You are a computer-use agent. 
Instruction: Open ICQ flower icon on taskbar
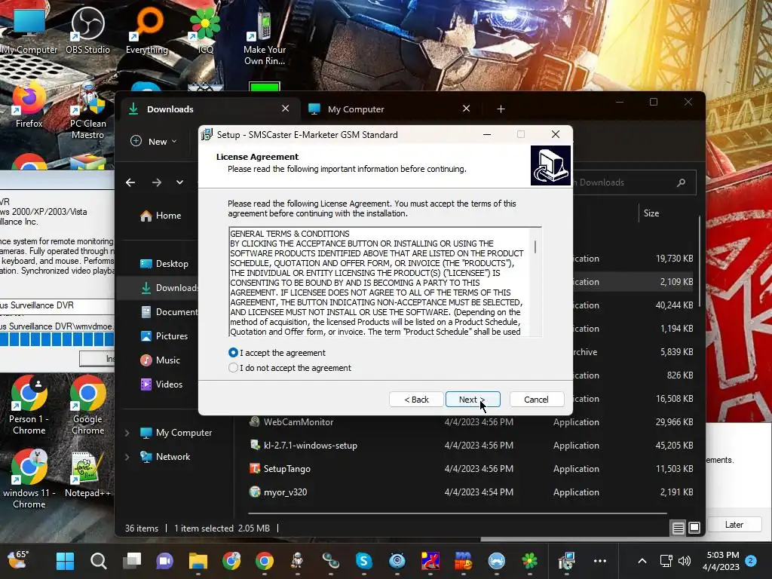coord(530,561)
